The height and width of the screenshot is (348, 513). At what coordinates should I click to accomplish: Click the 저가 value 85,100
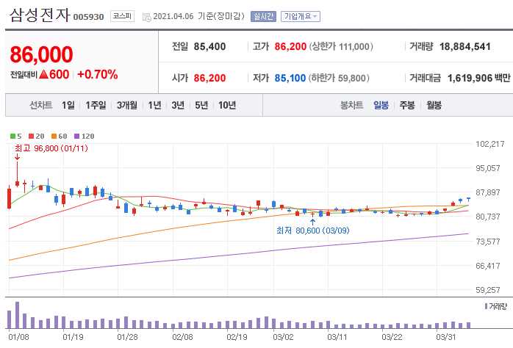tap(290, 78)
